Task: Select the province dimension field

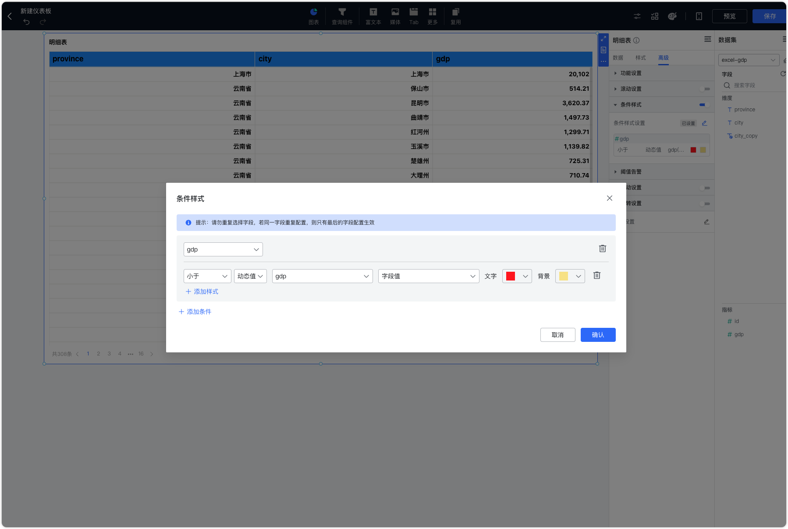Action: (x=745, y=110)
